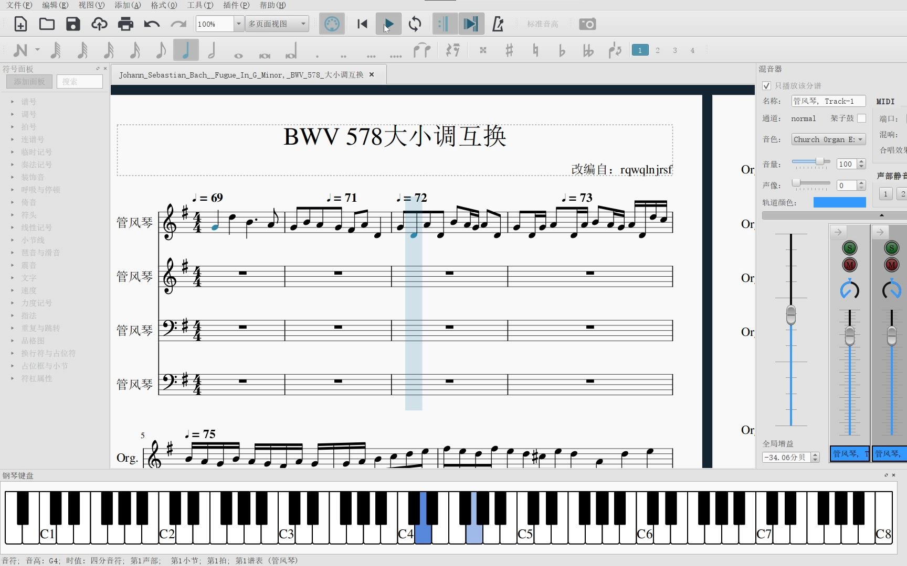907x566 pixels.
Task: Solo the first 管风琴 mixer channel
Action: click(x=849, y=248)
